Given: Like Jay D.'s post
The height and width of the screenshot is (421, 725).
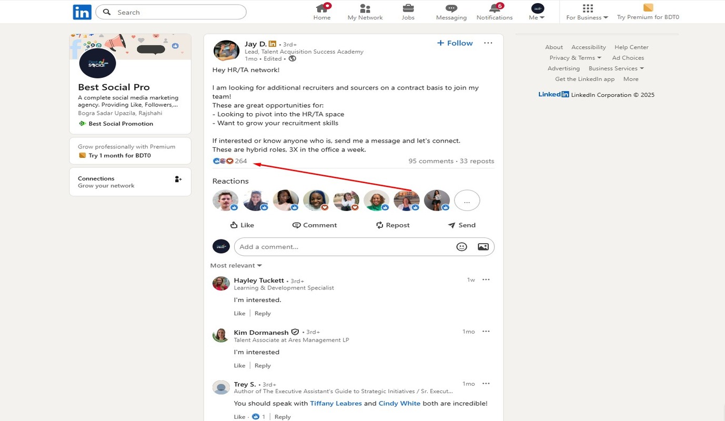Looking at the screenshot, I should [x=242, y=225].
